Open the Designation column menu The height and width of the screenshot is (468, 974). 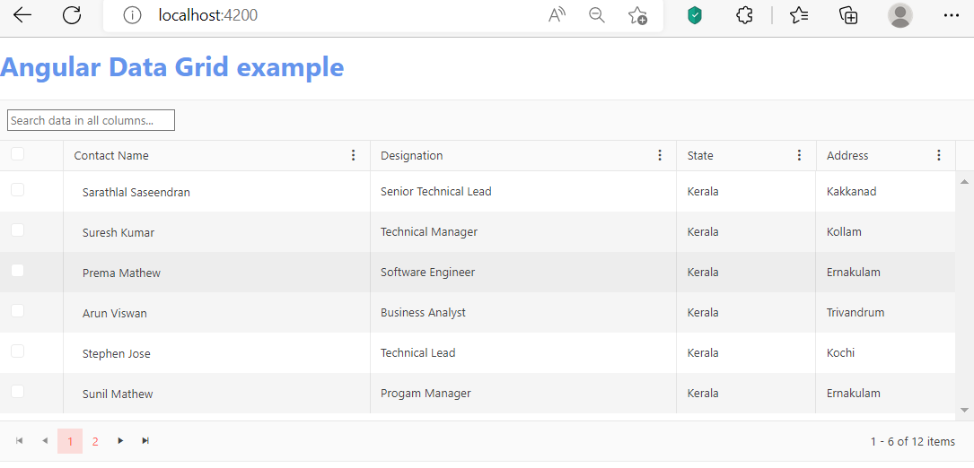(x=660, y=155)
